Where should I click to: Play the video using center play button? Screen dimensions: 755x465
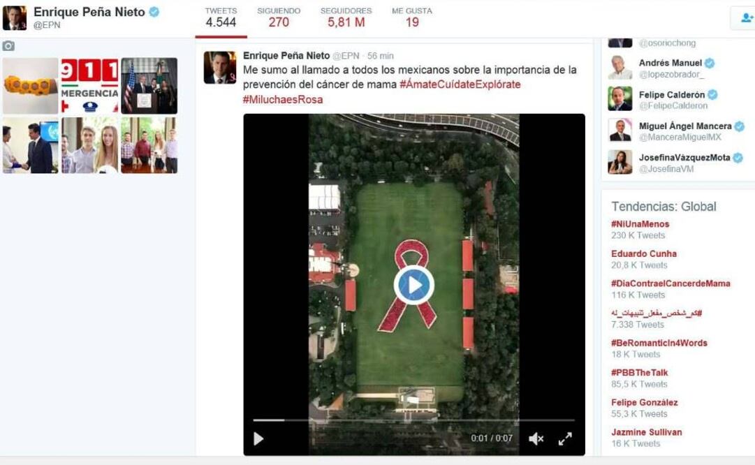413,285
